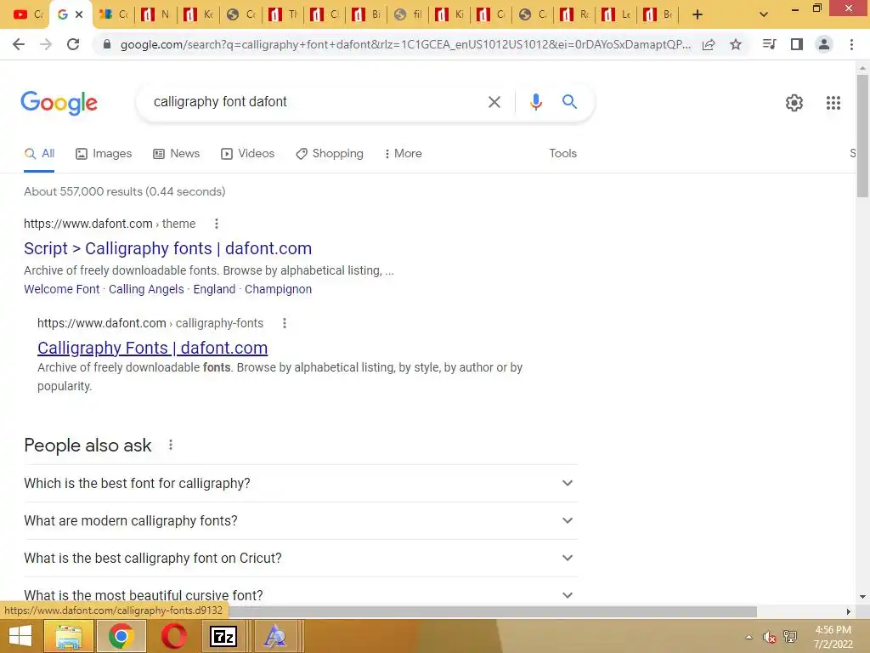Click the address bar URL
Viewport: 870px width, 653px height.
click(x=405, y=44)
